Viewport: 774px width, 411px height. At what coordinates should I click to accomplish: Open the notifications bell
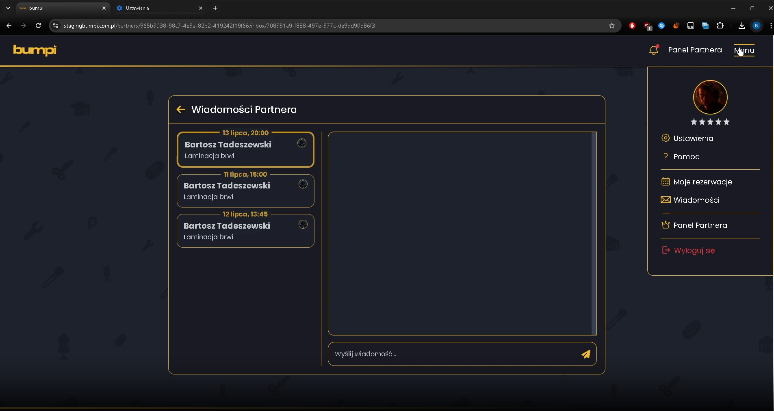tap(654, 50)
